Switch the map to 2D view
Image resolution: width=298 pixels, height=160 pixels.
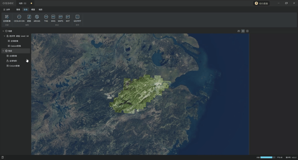[x=239, y=31]
